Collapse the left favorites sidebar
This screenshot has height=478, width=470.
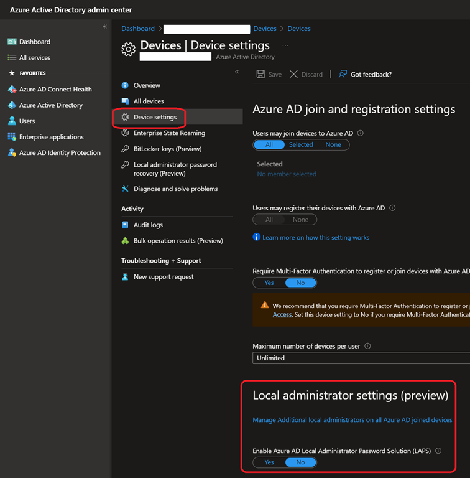click(x=104, y=27)
